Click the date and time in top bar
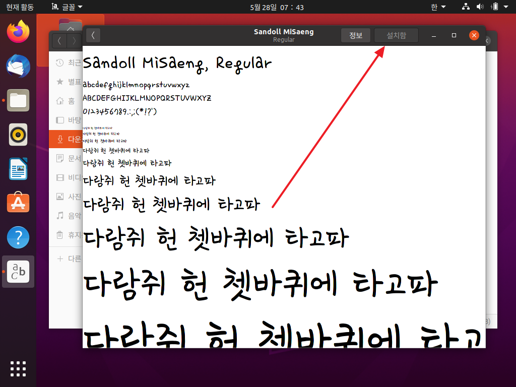Viewport: 516px width, 387px height. [x=277, y=7]
